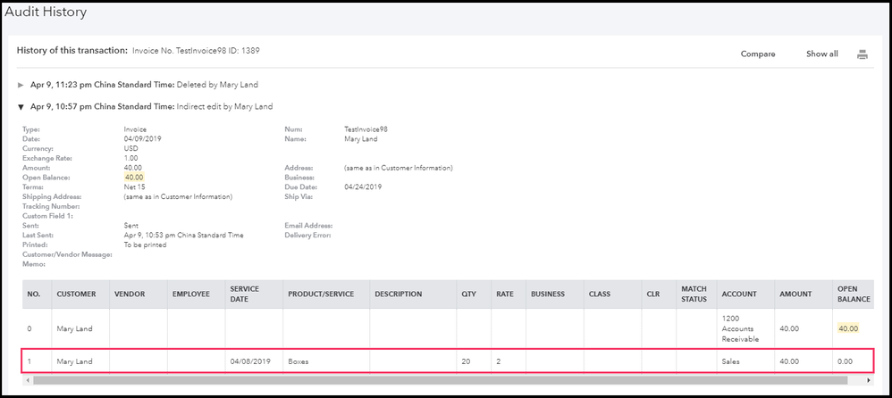
Task: Click the Compare button
Action: [x=758, y=54]
